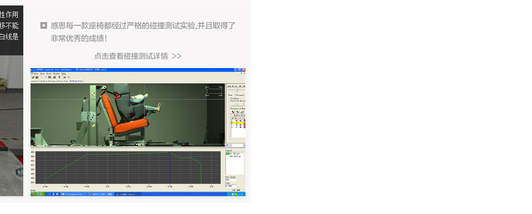532x214 pixels.
Task: Click the playback position slider handle
Action: [x=237, y=90]
